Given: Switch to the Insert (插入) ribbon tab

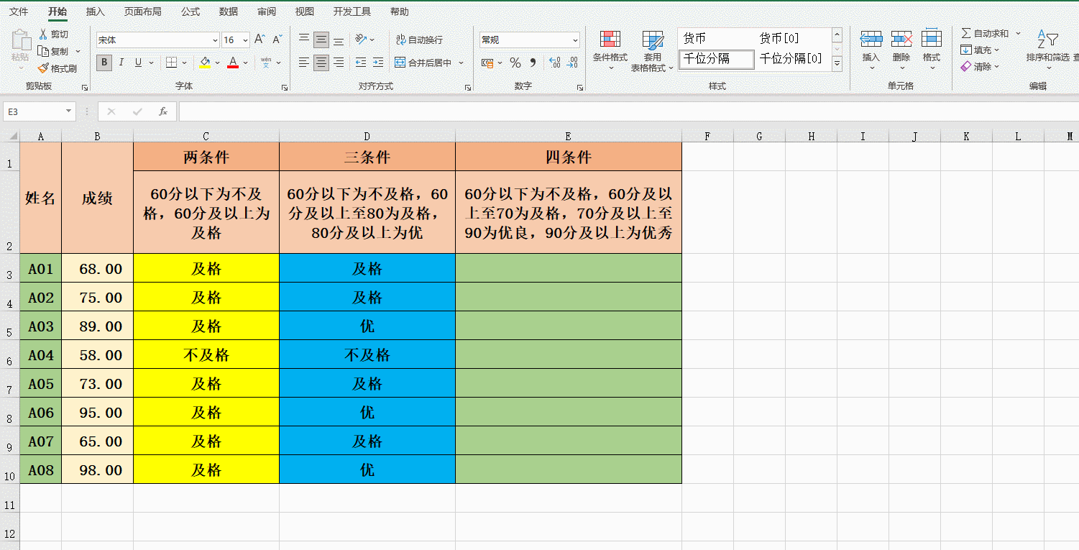Looking at the screenshot, I should (x=95, y=12).
